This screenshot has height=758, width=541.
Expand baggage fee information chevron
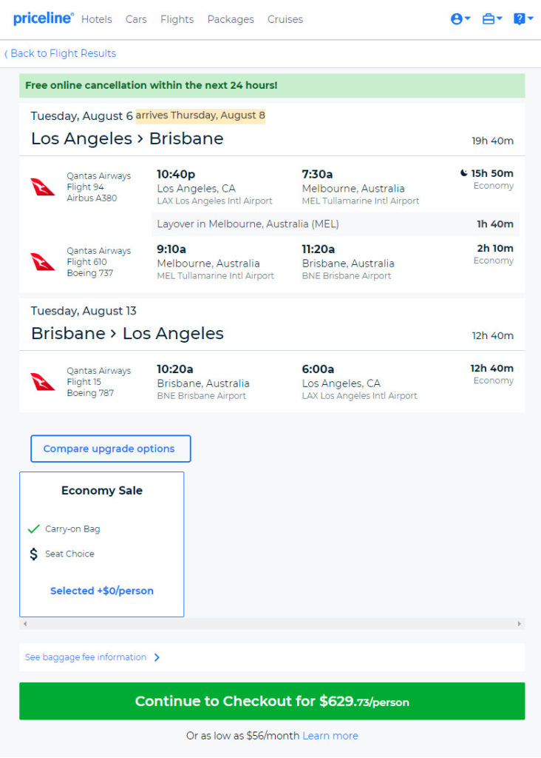(157, 657)
